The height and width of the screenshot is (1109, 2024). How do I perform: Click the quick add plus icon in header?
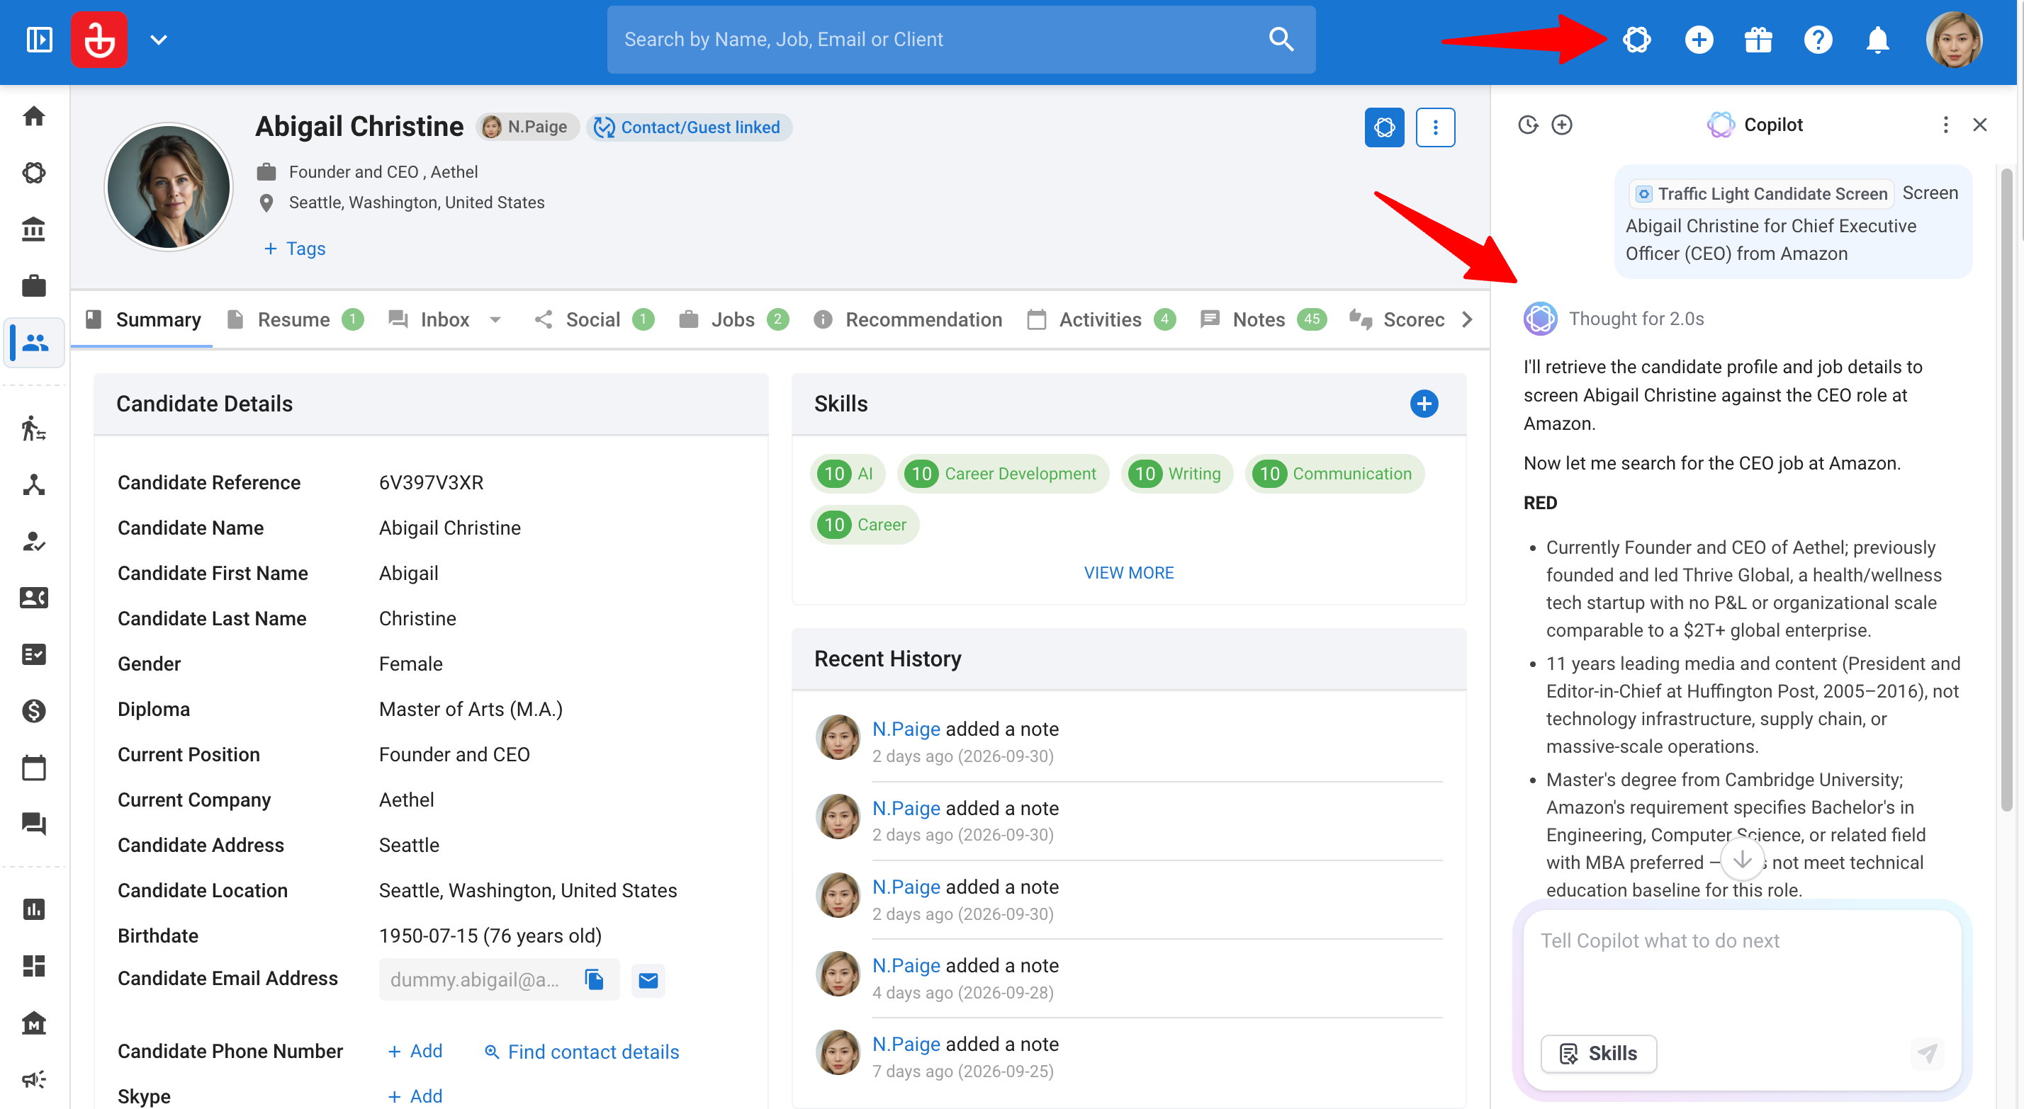click(x=1699, y=39)
